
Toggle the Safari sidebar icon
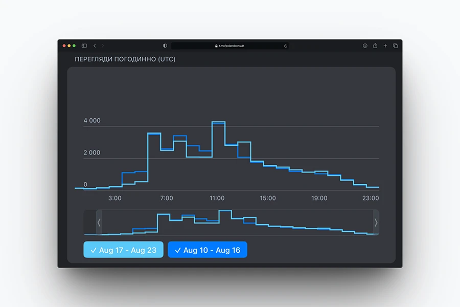tap(84, 46)
